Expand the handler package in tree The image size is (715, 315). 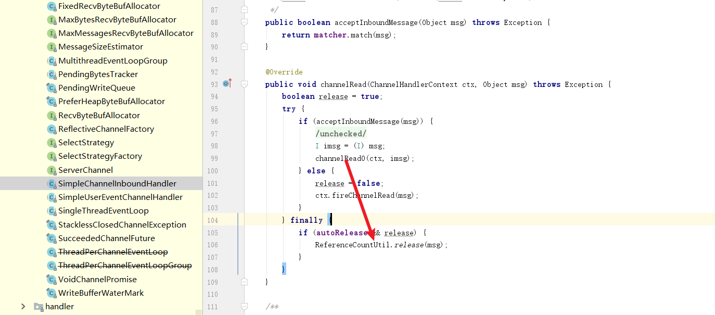pyautogui.click(x=23, y=307)
